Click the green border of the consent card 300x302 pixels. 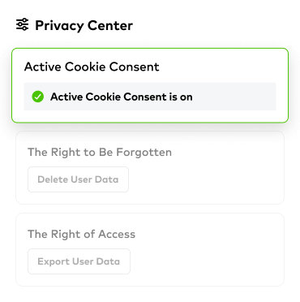click(150, 49)
